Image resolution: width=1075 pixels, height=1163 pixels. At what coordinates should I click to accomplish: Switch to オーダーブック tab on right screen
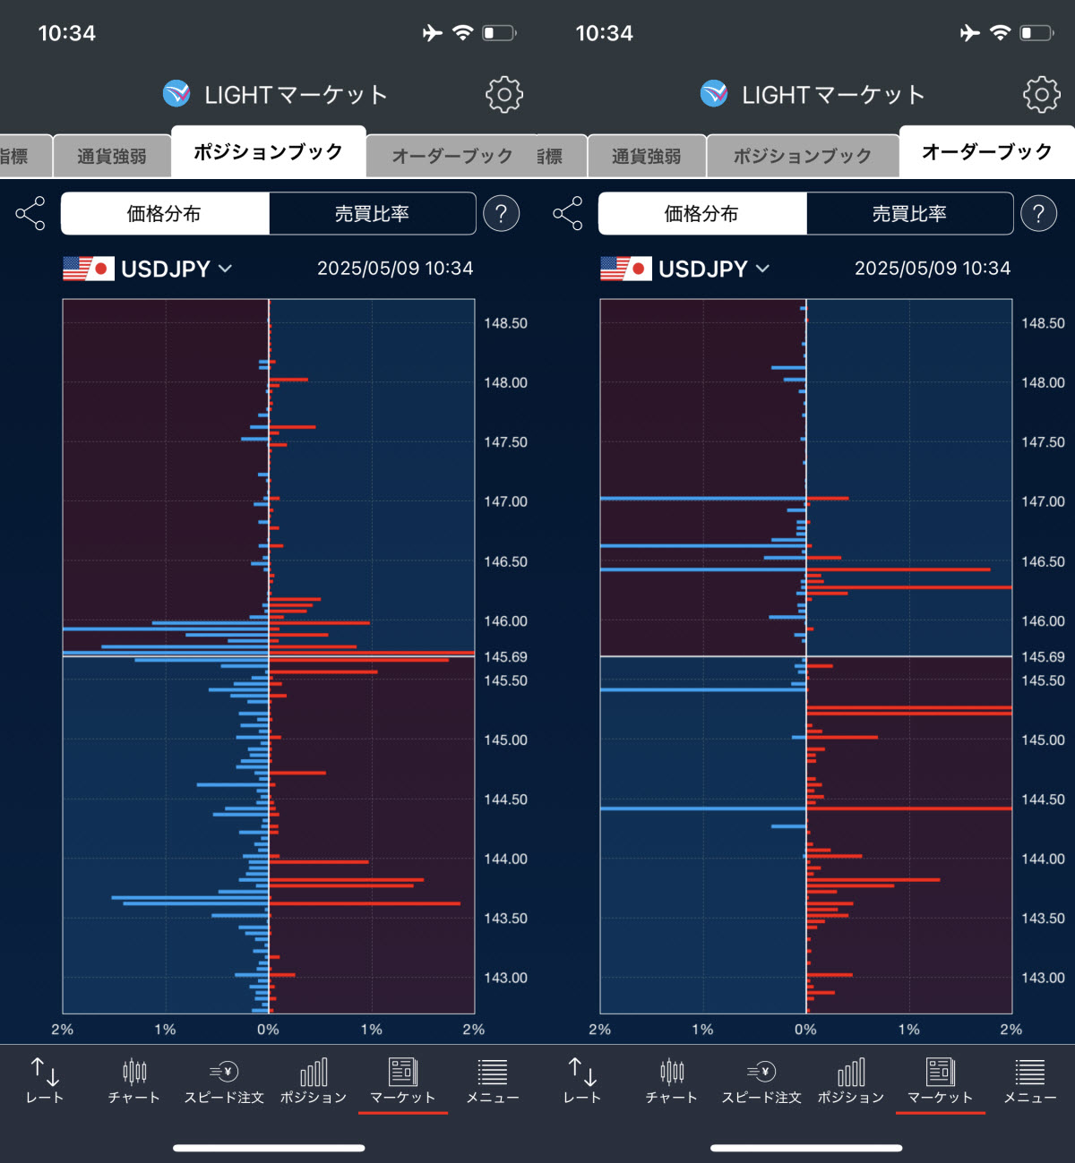[x=987, y=151]
